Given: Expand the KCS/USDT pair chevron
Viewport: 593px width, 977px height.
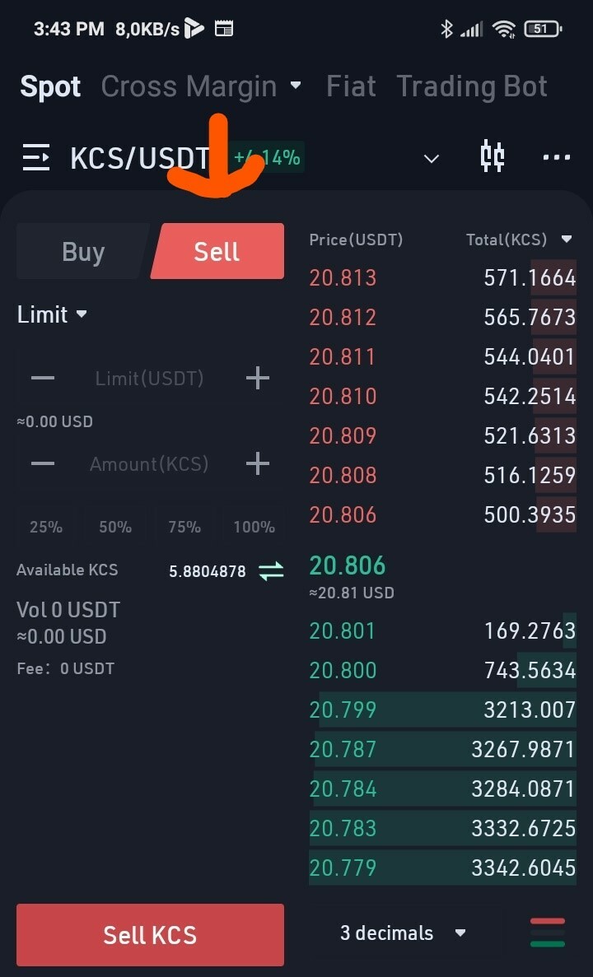Looking at the screenshot, I should tap(431, 158).
